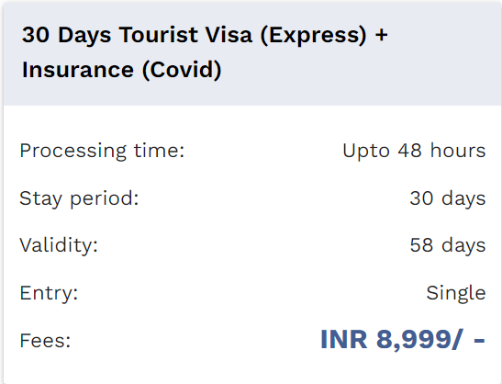Click the Stay period label
The height and width of the screenshot is (384, 502).
tap(79, 198)
